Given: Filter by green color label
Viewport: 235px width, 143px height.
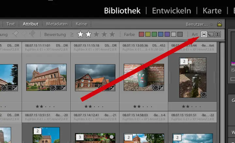Looking at the screenshot, I should (154, 34).
